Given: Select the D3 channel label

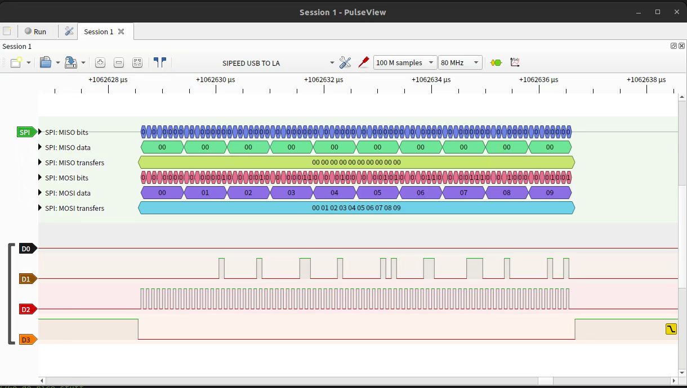Looking at the screenshot, I should tap(27, 340).
